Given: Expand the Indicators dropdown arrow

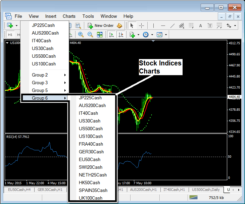Looking at the screenshot, I should 138,35.
